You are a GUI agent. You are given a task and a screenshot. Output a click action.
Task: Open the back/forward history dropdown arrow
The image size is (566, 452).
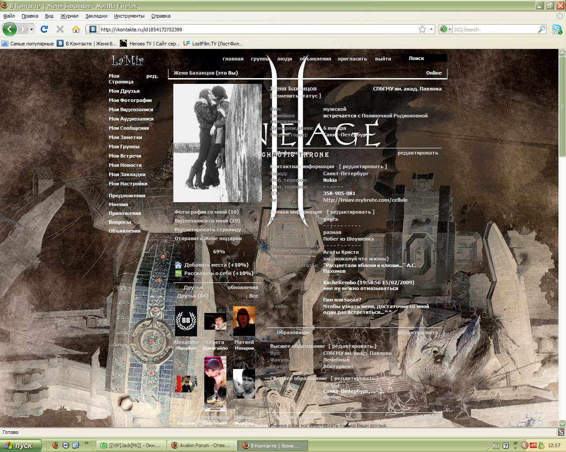click(x=31, y=29)
